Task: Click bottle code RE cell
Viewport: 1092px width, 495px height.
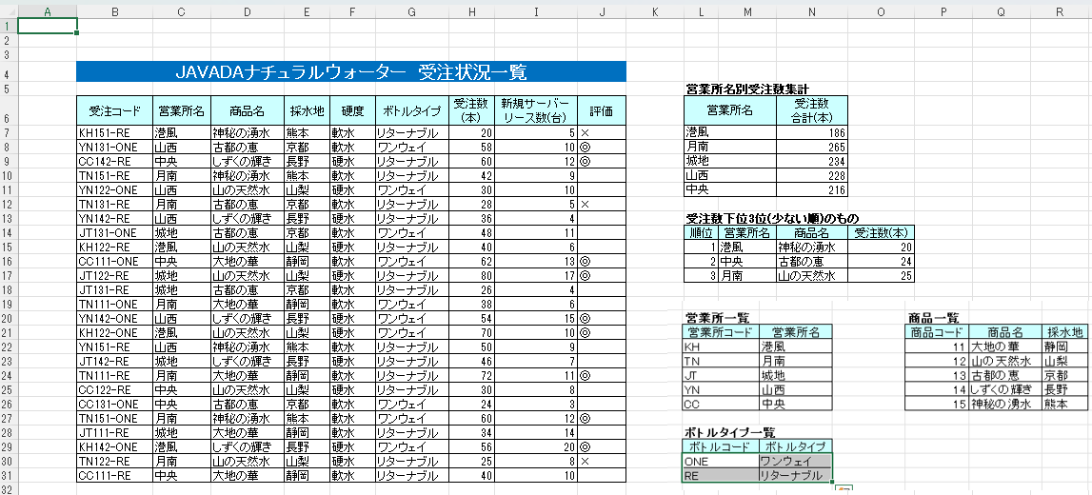Action: point(721,476)
